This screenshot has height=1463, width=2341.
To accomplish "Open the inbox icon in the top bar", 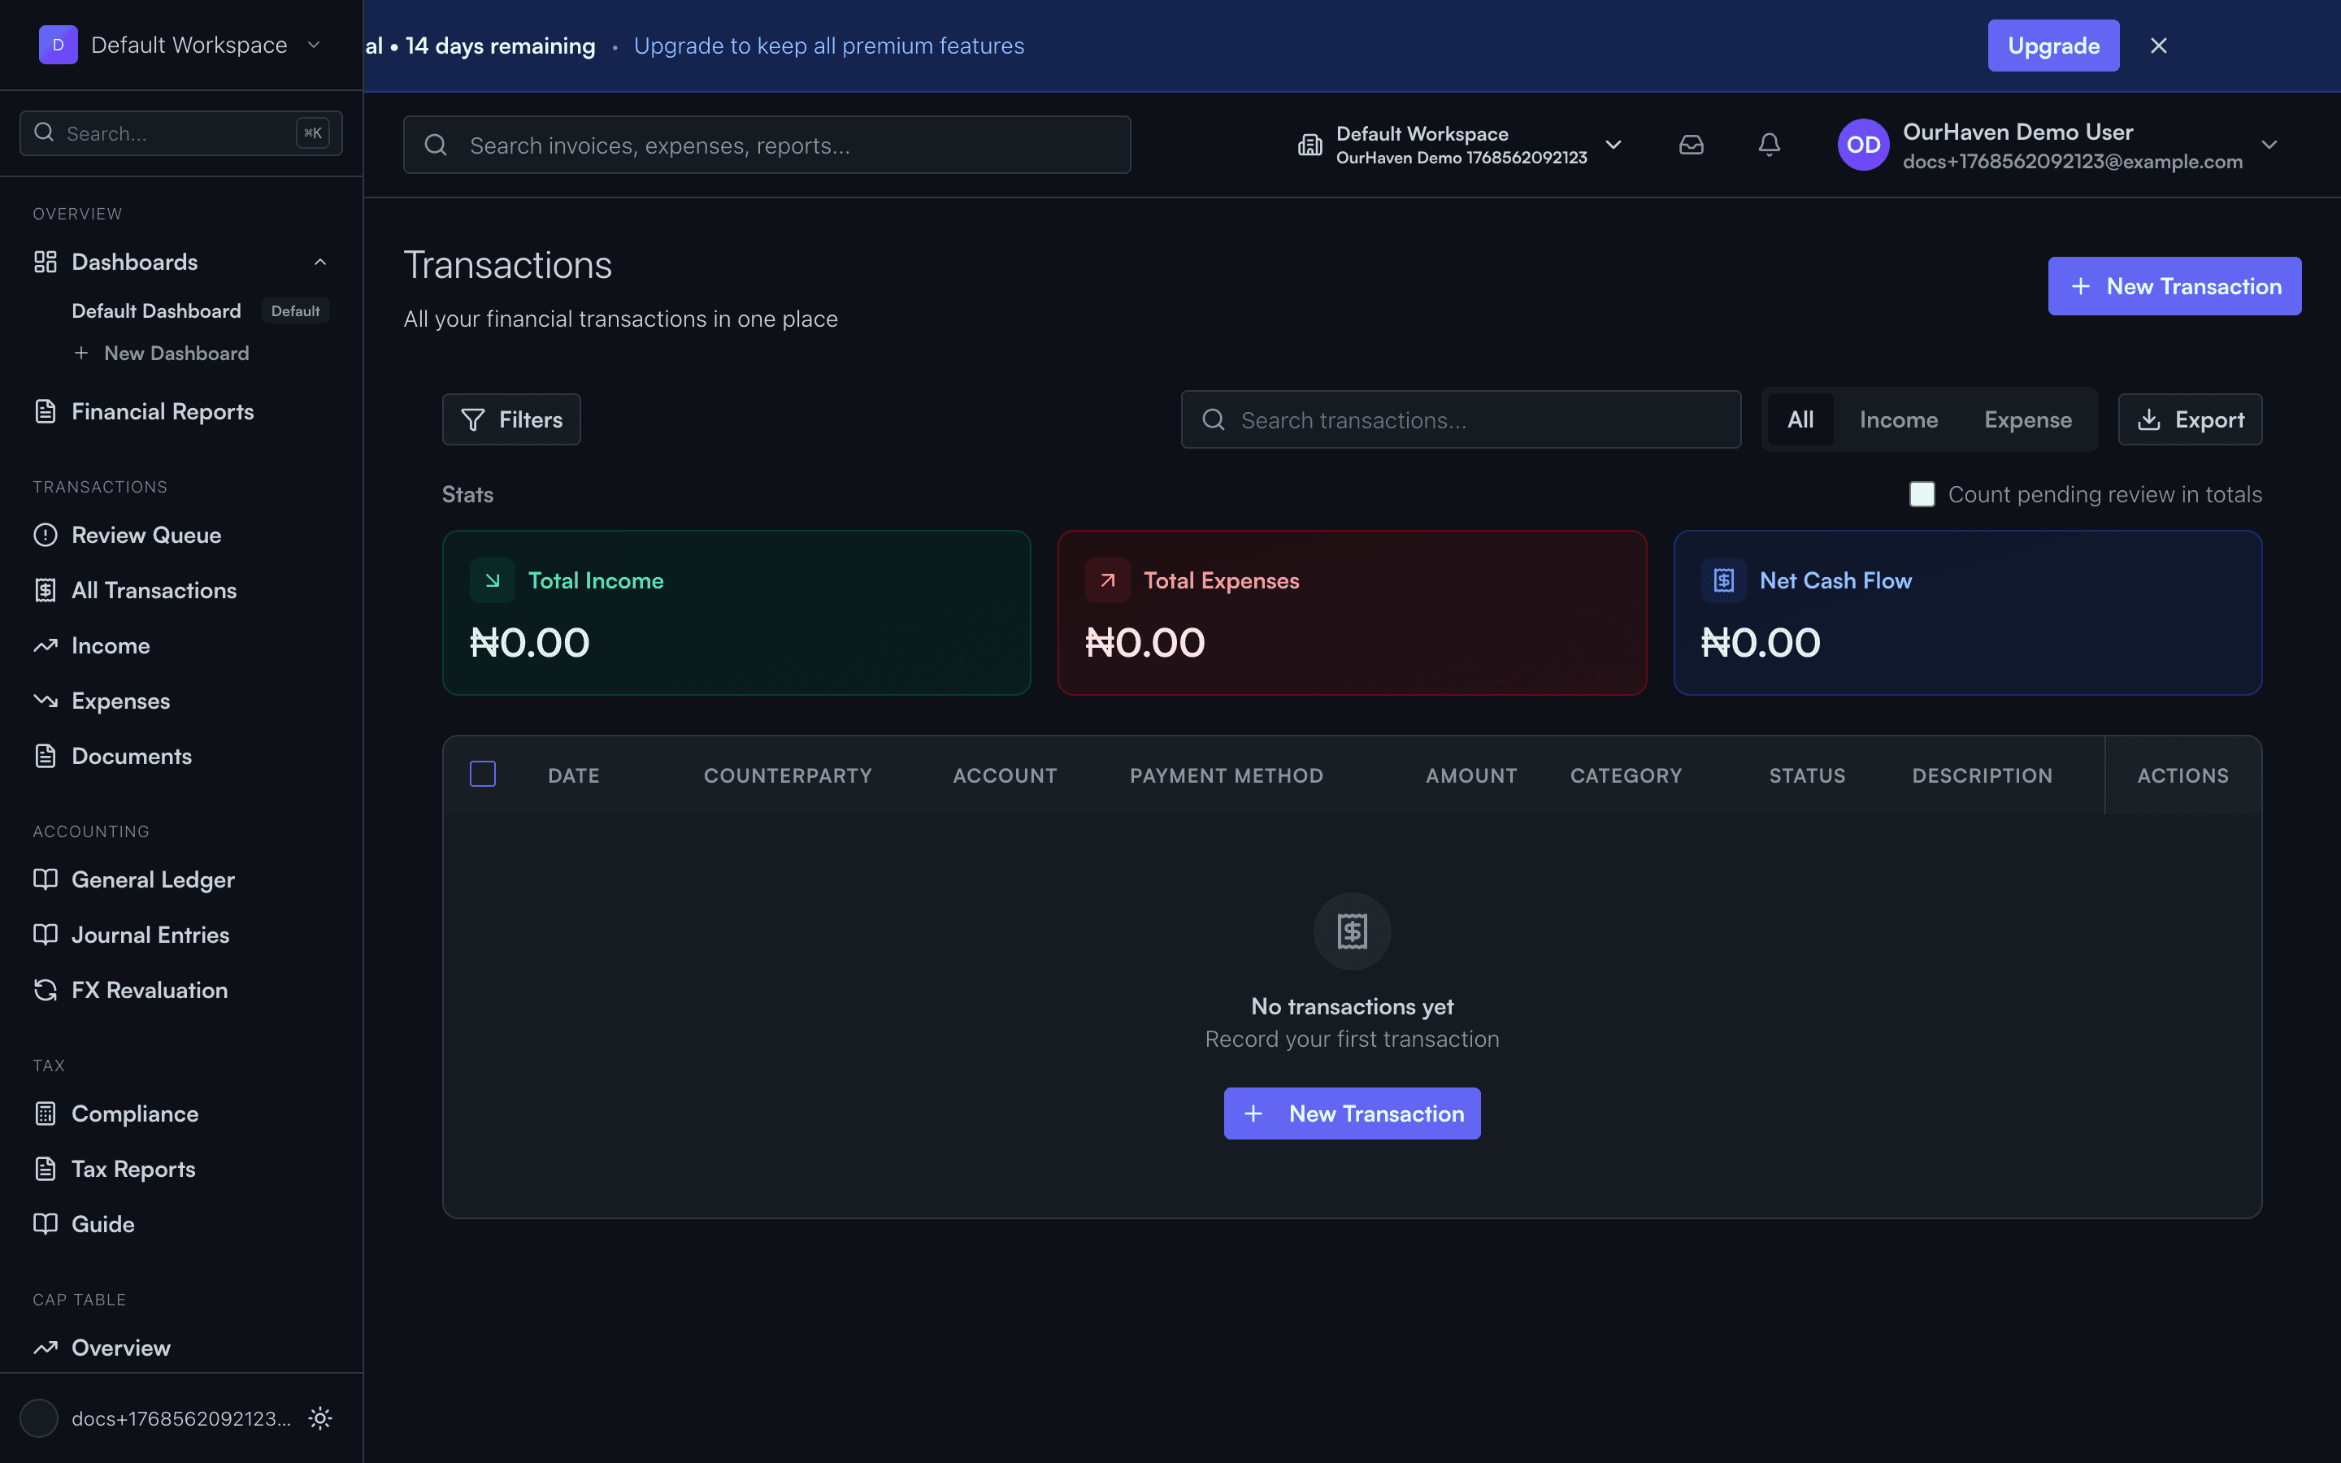I will tap(1691, 144).
